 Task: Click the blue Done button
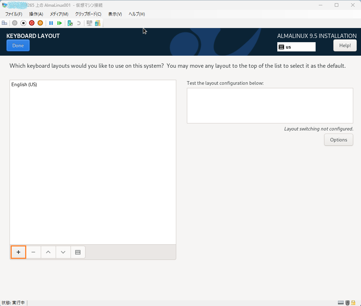[x=18, y=45]
